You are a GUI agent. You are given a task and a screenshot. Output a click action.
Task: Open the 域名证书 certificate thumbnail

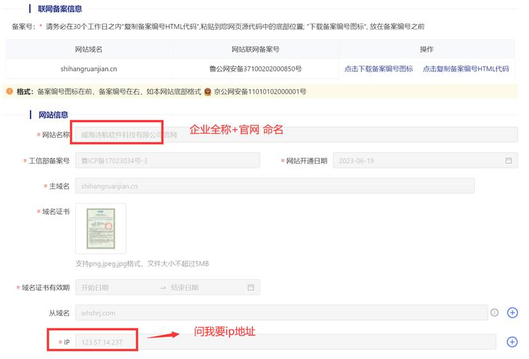(x=101, y=228)
